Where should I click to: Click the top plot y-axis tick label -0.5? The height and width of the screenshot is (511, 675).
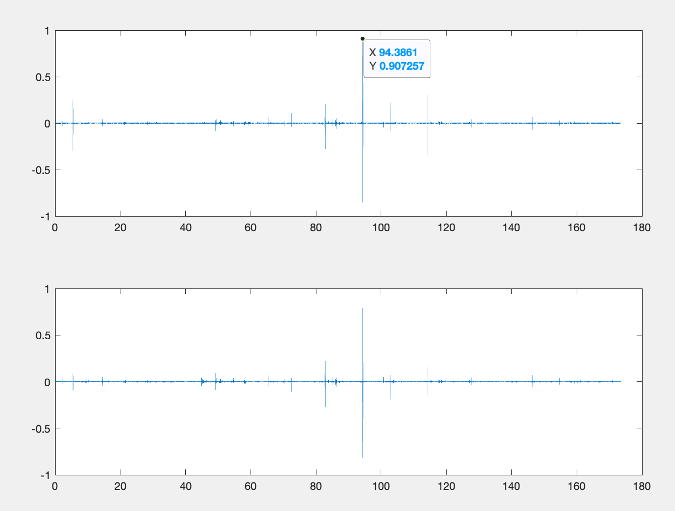coord(40,170)
